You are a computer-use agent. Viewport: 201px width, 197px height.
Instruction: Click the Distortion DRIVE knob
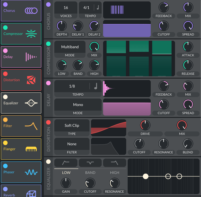pyautogui.click(x=145, y=125)
